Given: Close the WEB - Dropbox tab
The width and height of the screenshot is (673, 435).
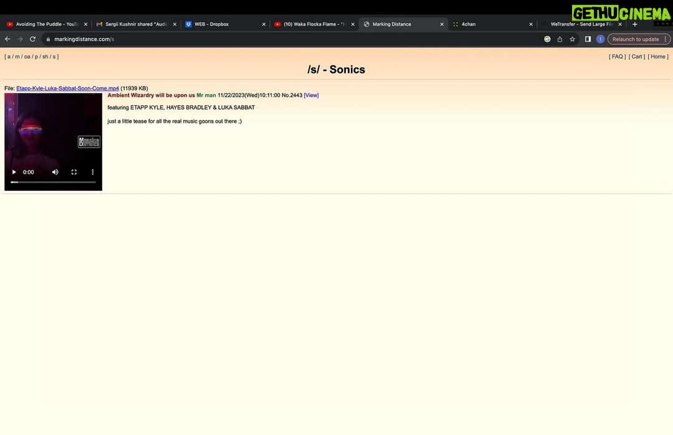Looking at the screenshot, I should (x=264, y=24).
